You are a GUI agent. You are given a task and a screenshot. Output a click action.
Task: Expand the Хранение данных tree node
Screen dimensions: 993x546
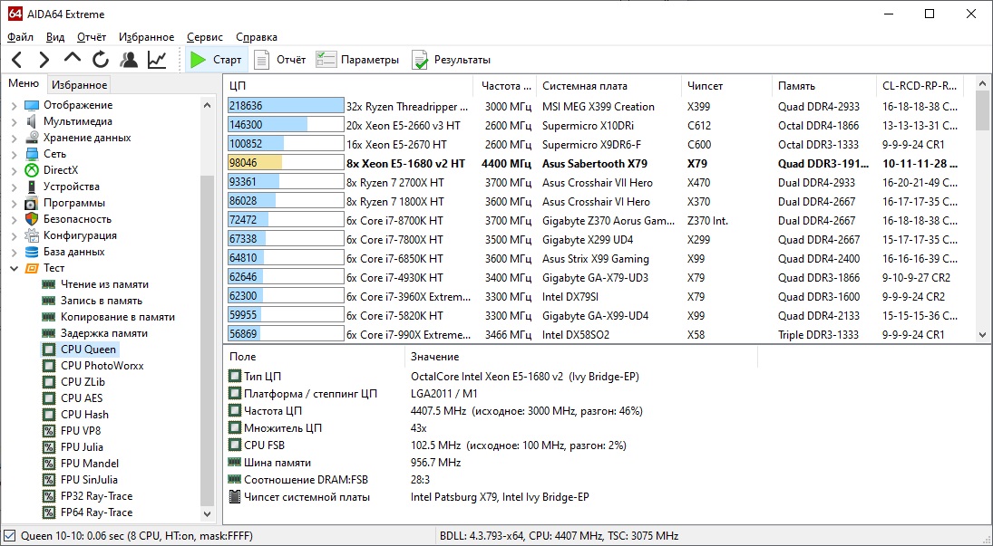[14, 138]
